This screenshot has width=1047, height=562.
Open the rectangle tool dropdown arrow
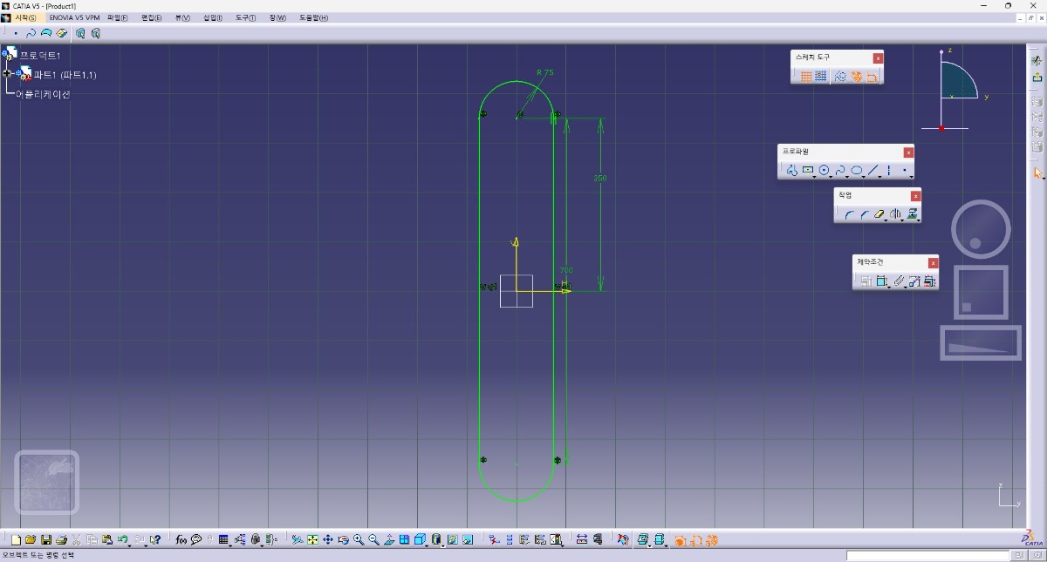pyautogui.click(x=815, y=175)
